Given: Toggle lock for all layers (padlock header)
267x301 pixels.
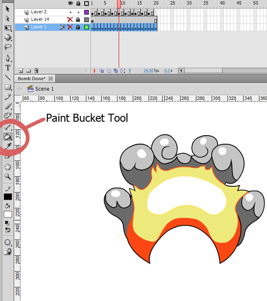Looking at the screenshot, I should coord(78,3).
